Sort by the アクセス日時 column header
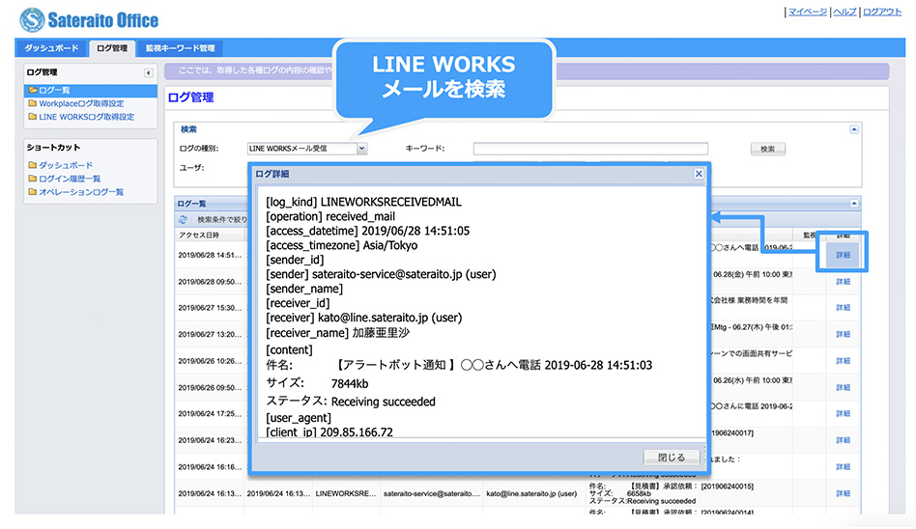Viewport: 916px width, 529px height. (x=210, y=235)
